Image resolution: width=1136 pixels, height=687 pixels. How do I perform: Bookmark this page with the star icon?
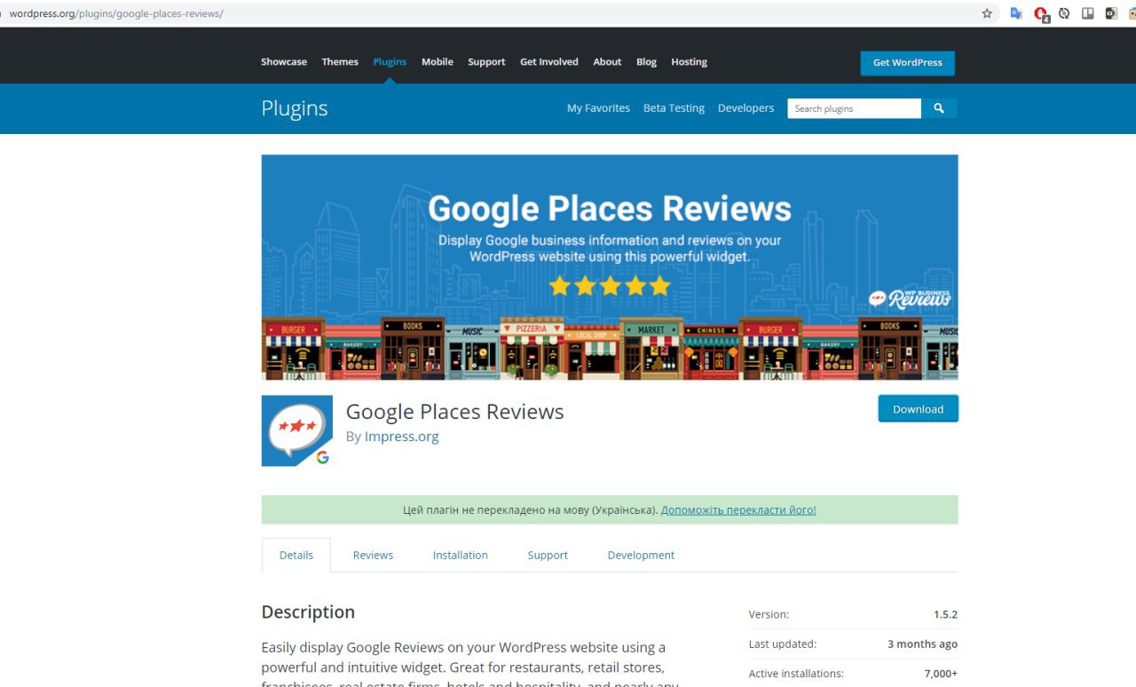coord(987,13)
